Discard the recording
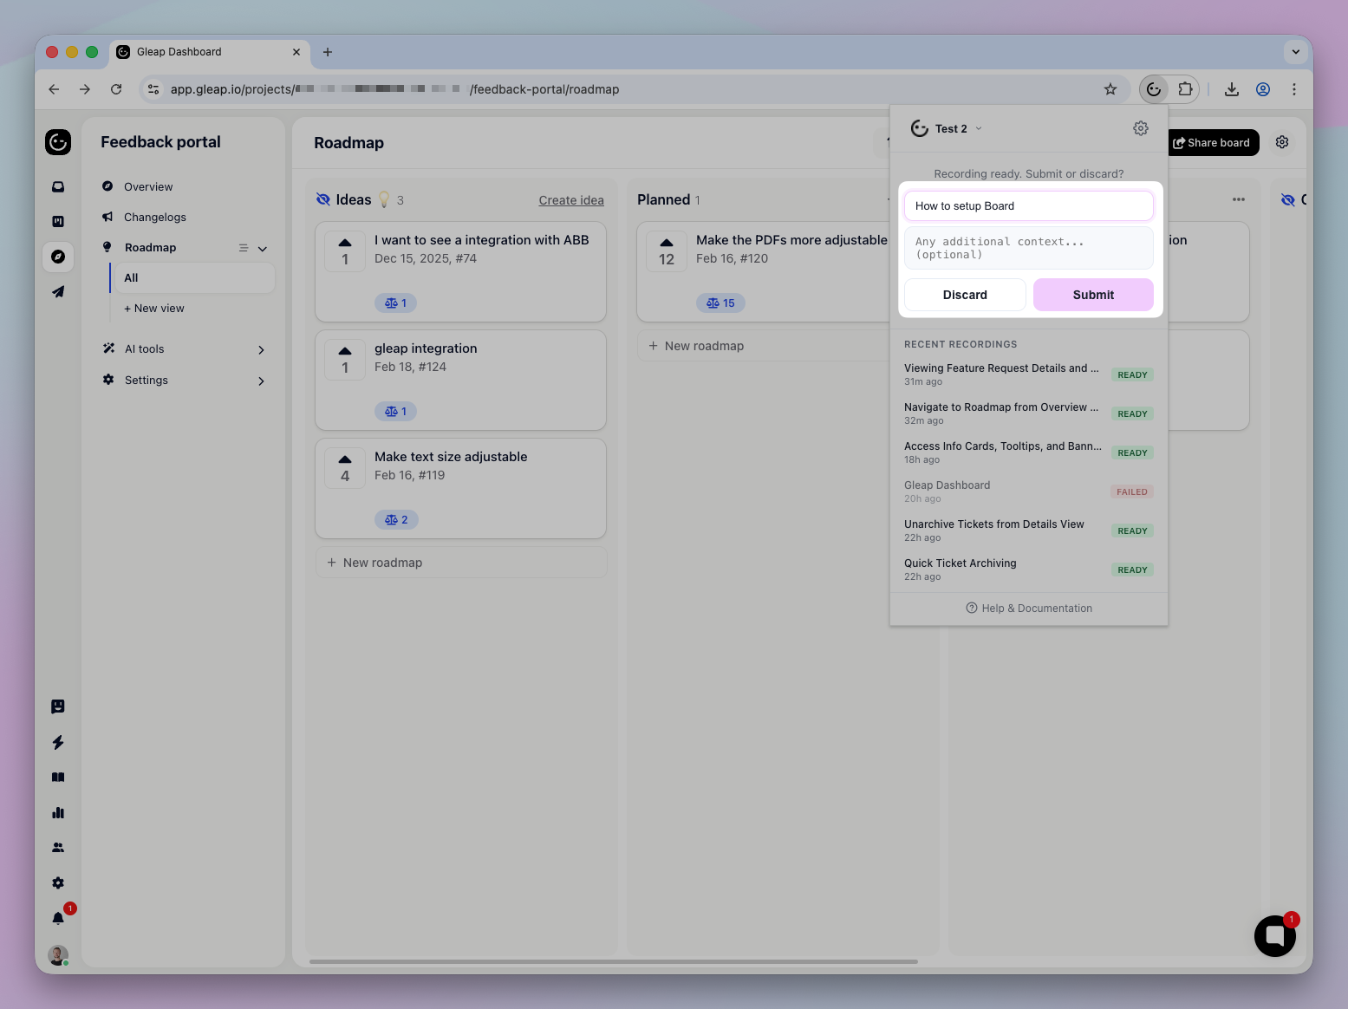Viewport: 1348px width, 1009px height. [965, 295]
